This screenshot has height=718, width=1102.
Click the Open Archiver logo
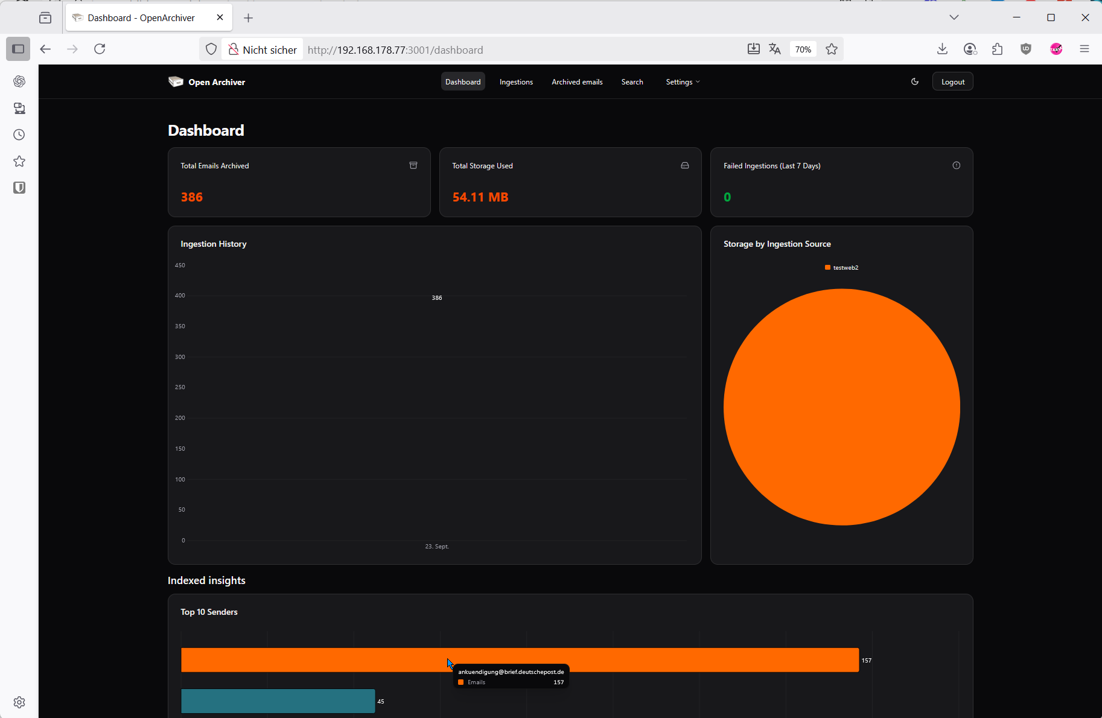pyautogui.click(x=206, y=82)
